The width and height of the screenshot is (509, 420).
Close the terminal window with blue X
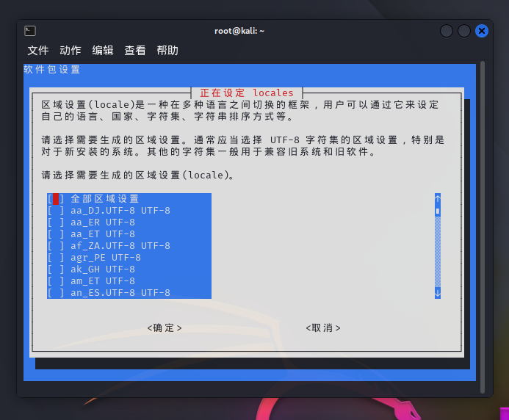point(482,31)
